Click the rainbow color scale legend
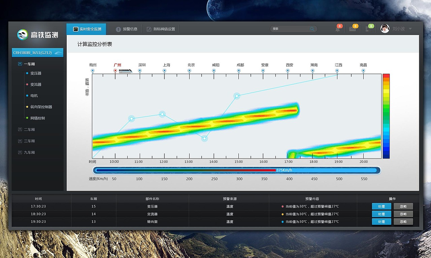This screenshot has width=431, height=258. coord(386,116)
